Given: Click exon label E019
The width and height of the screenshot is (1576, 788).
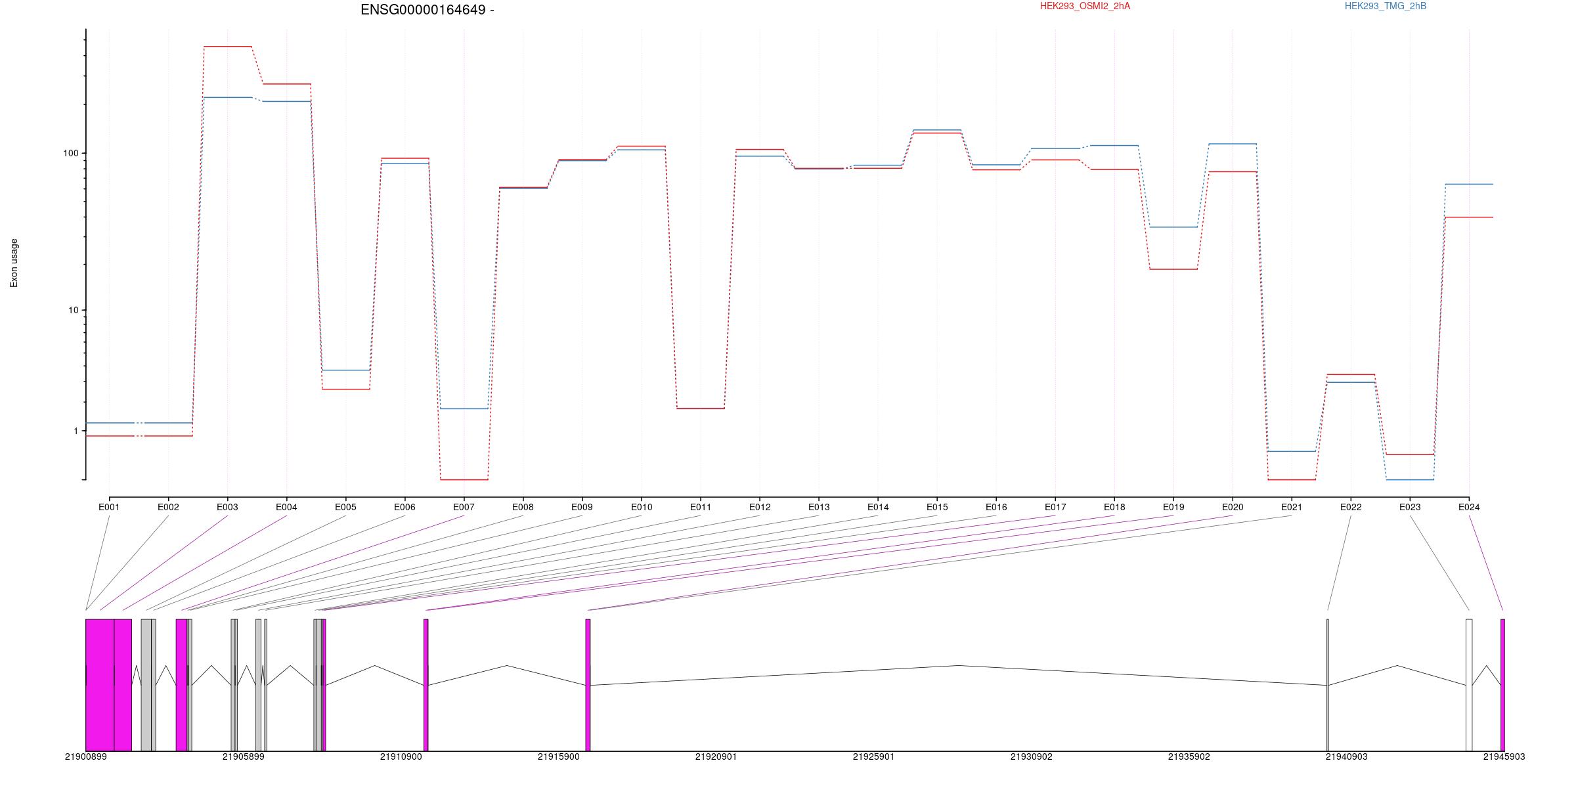Looking at the screenshot, I should [x=1173, y=507].
